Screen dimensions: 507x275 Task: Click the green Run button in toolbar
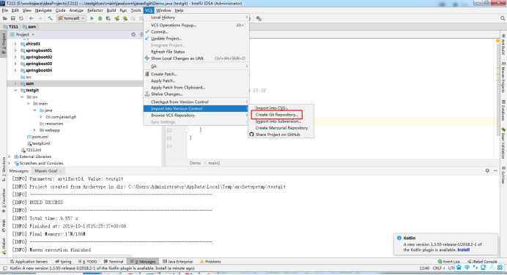(x=92, y=18)
